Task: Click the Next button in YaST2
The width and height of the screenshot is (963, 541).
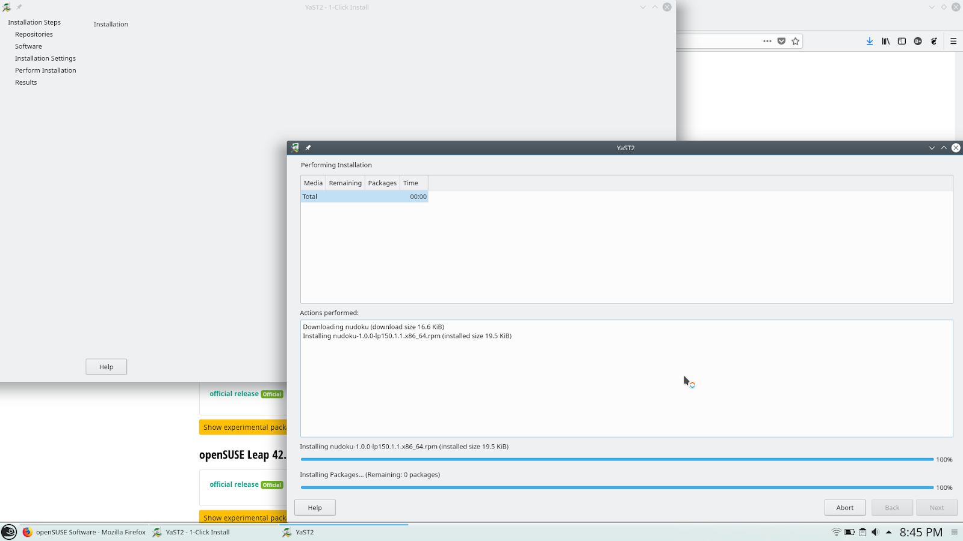Action: pyautogui.click(x=937, y=507)
